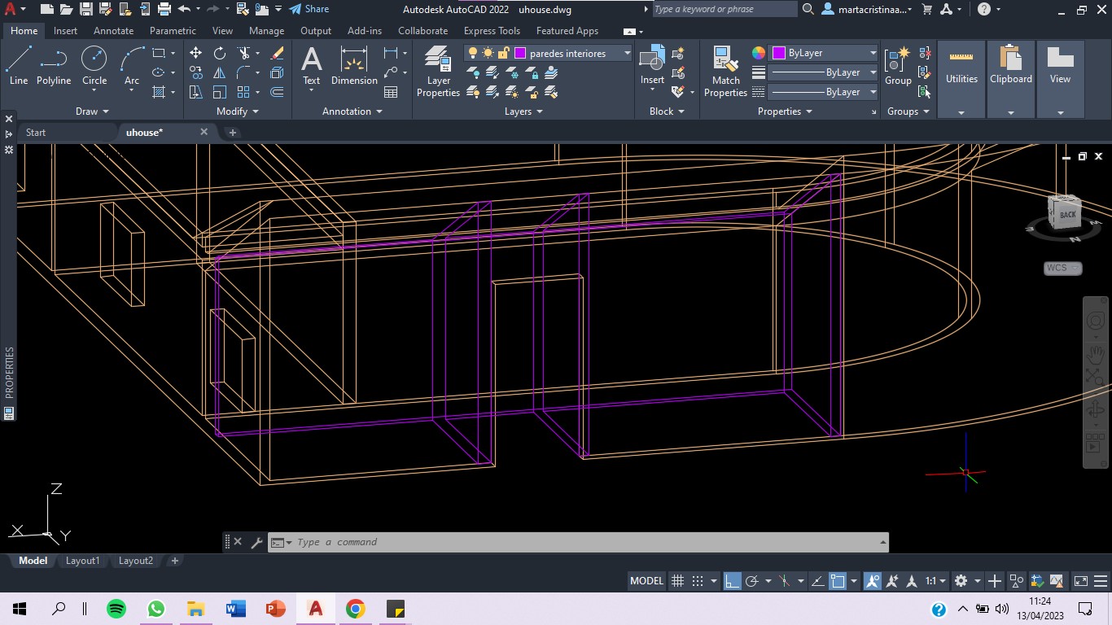
Task: Switch to the Start file tab
Action: (36, 132)
